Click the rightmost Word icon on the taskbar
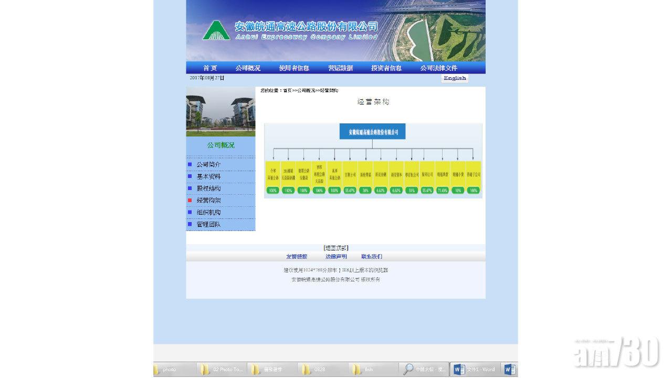Viewport: 672px width, 378px height. click(x=510, y=369)
